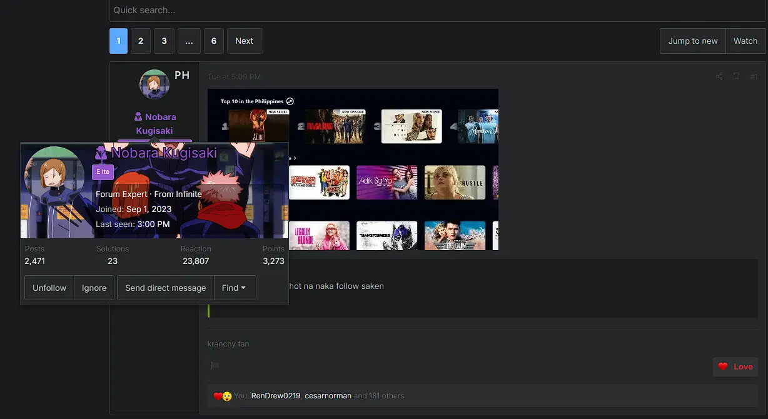Click the Ignore button
The height and width of the screenshot is (419, 768).
pyautogui.click(x=94, y=288)
